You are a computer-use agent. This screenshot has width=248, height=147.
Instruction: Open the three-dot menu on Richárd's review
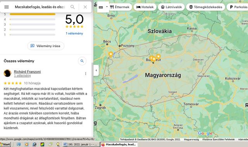click(x=86, y=73)
